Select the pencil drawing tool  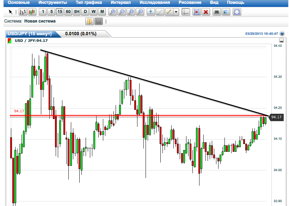coord(169,12)
